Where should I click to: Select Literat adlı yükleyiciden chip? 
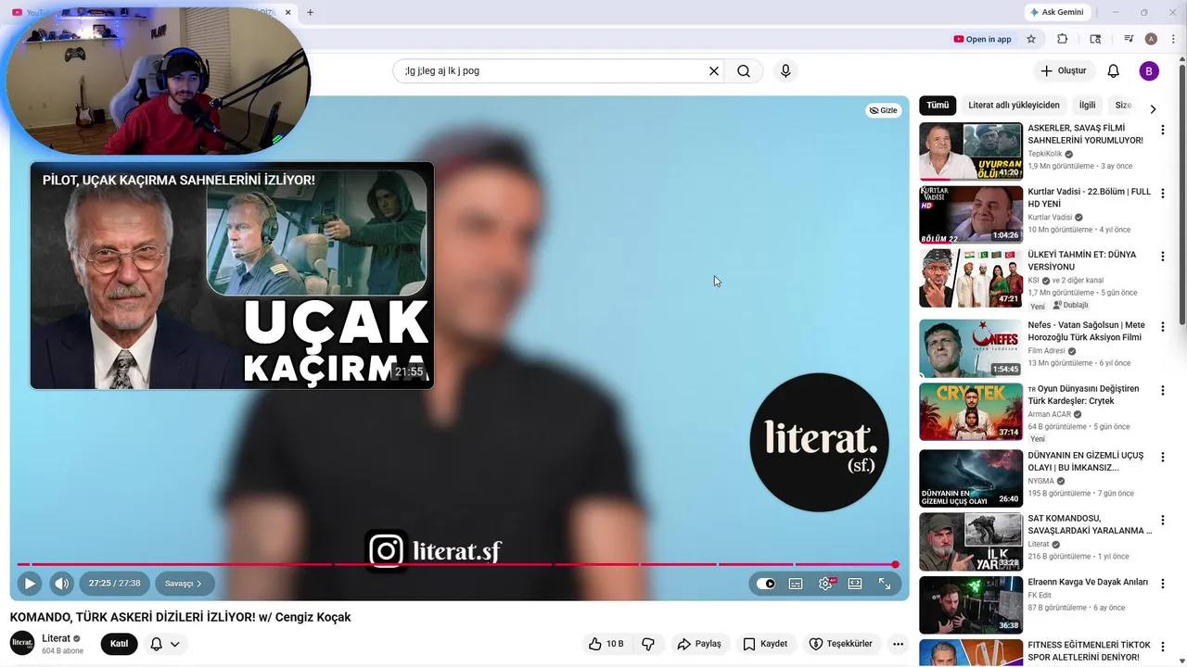click(1014, 106)
